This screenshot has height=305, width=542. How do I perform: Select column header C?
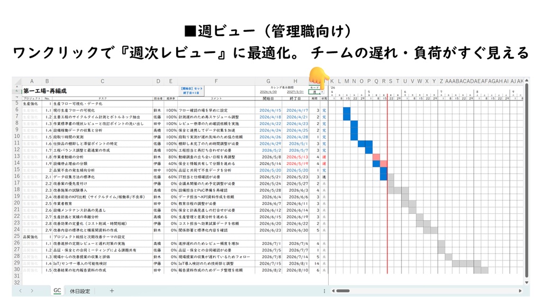[x=102, y=81]
